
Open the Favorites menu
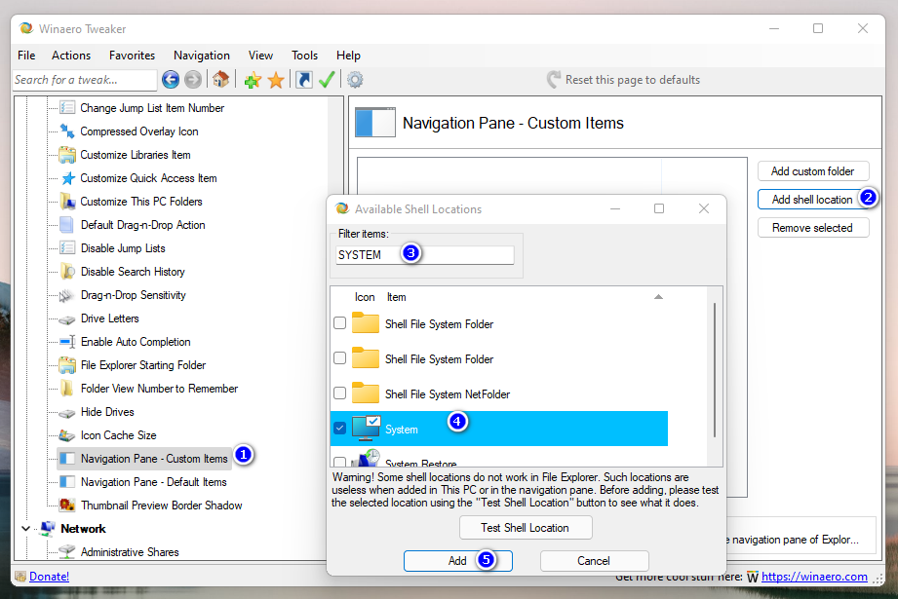[x=132, y=56]
